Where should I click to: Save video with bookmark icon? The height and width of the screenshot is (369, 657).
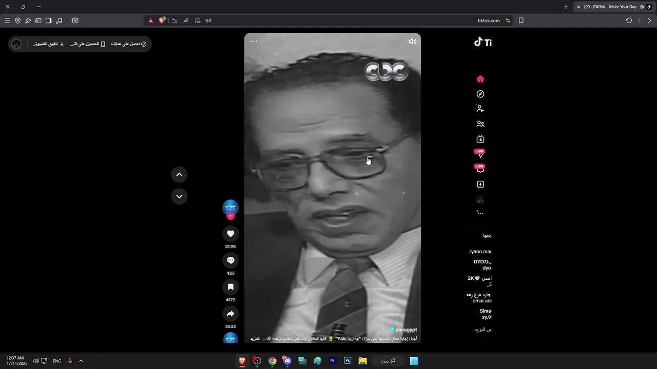(x=230, y=287)
